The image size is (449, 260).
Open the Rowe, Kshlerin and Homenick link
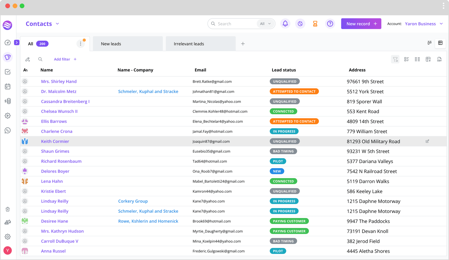148,221
